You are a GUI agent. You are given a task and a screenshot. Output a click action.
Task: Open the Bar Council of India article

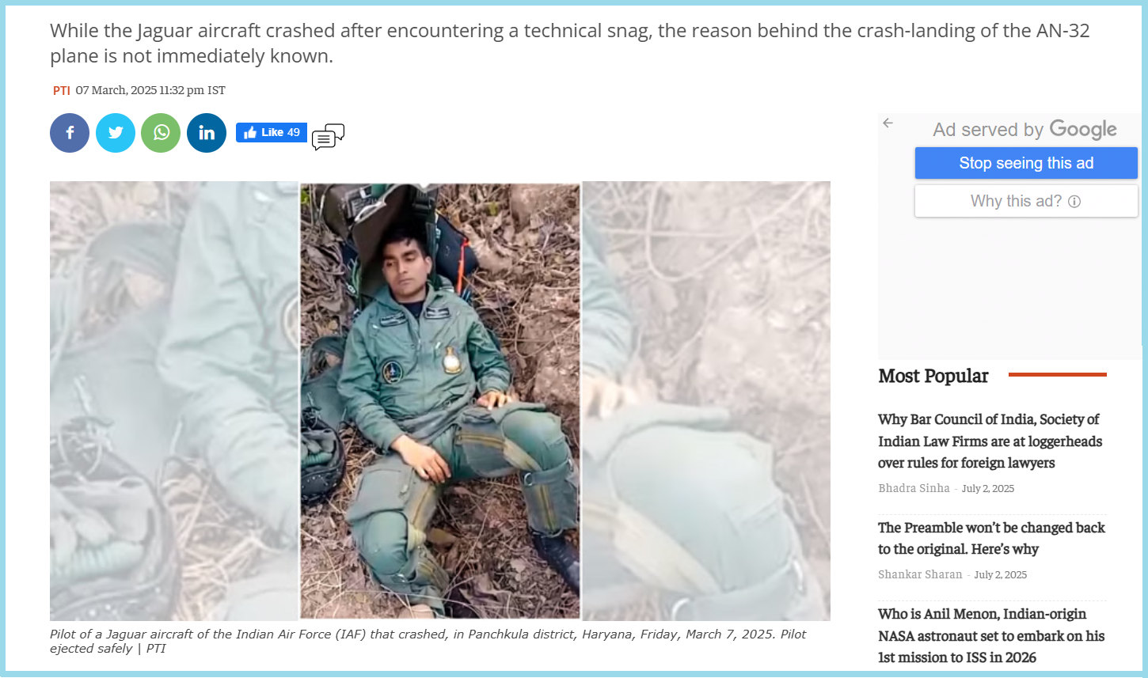click(x=990, y=441)
